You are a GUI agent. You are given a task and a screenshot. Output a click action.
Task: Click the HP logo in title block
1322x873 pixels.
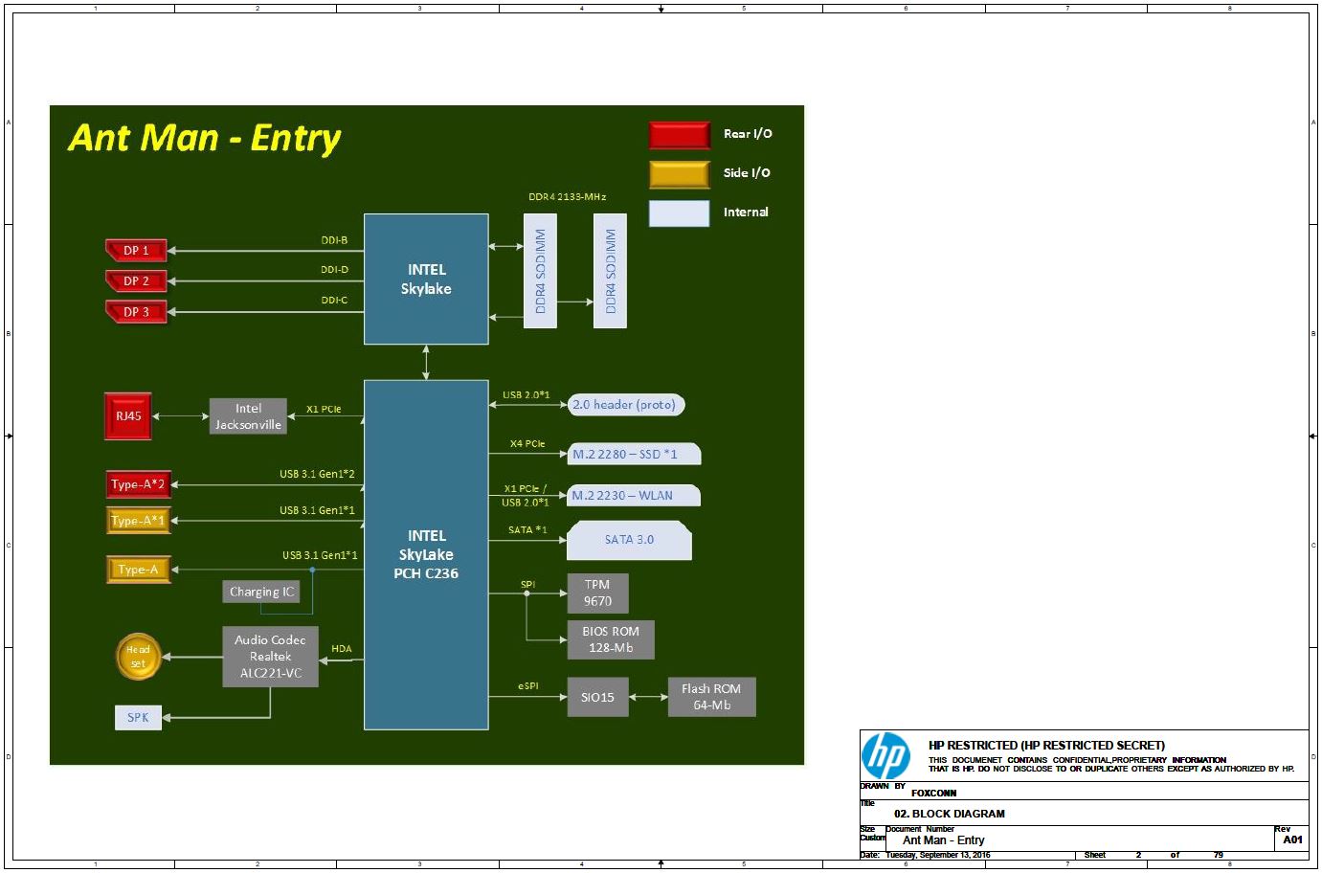(x=885, y=756)
